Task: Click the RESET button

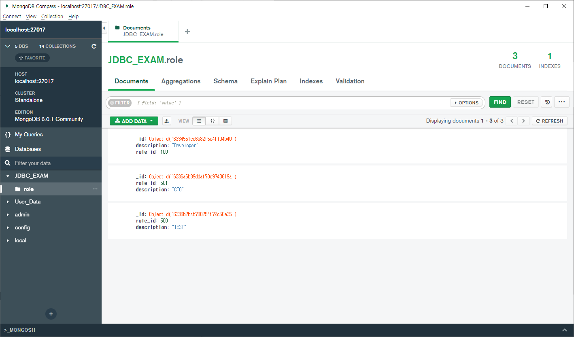Action: 526,102
